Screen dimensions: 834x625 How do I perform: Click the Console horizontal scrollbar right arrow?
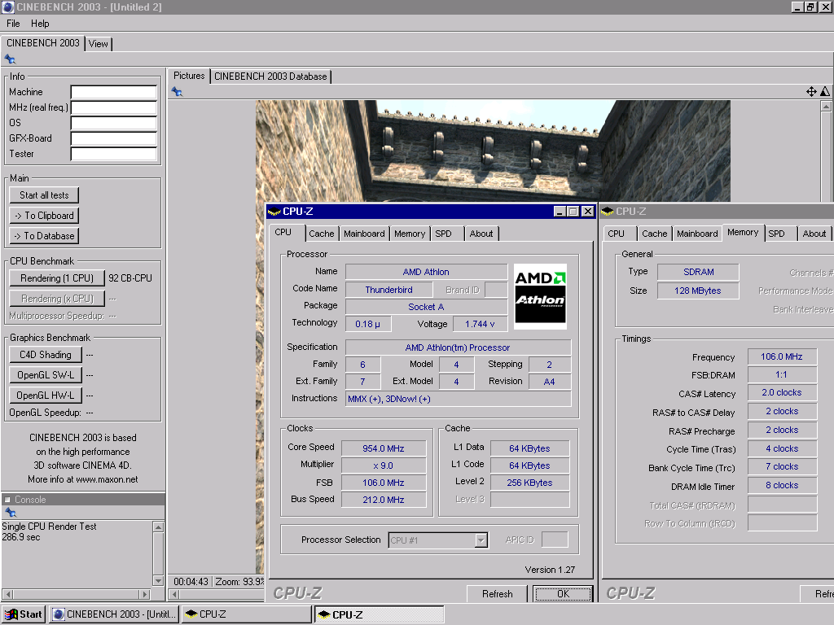[145, 594]
